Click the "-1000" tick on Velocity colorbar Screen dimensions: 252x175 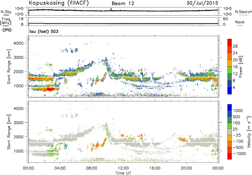pyautogui.click(x=239, y=154)
